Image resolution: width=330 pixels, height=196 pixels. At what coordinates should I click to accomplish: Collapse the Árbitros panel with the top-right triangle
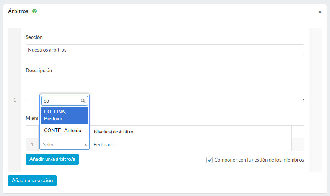(x=320, y=11)
